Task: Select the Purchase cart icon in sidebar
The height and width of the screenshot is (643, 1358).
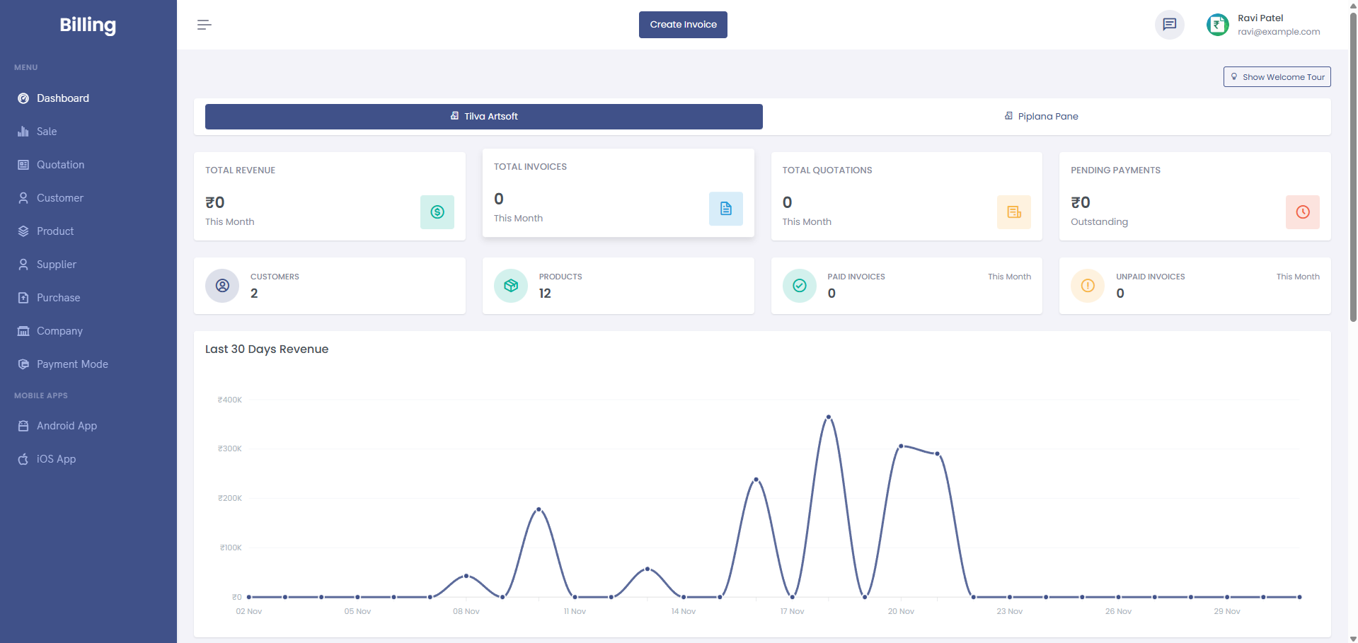Action: [x=23, y=298]
